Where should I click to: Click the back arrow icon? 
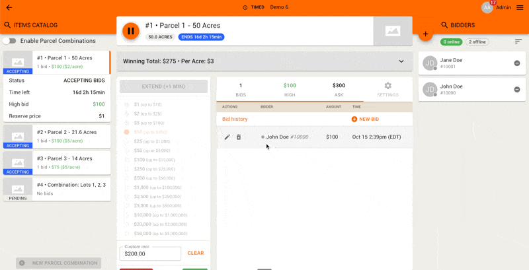pyautogui.click(x=9, y=7)
